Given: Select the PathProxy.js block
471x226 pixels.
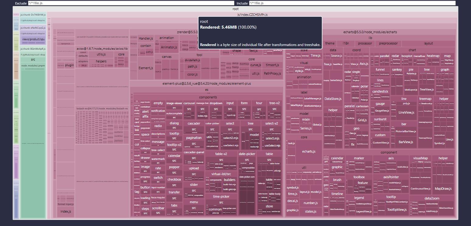Looking at the screenshot, I should point(272,74).
